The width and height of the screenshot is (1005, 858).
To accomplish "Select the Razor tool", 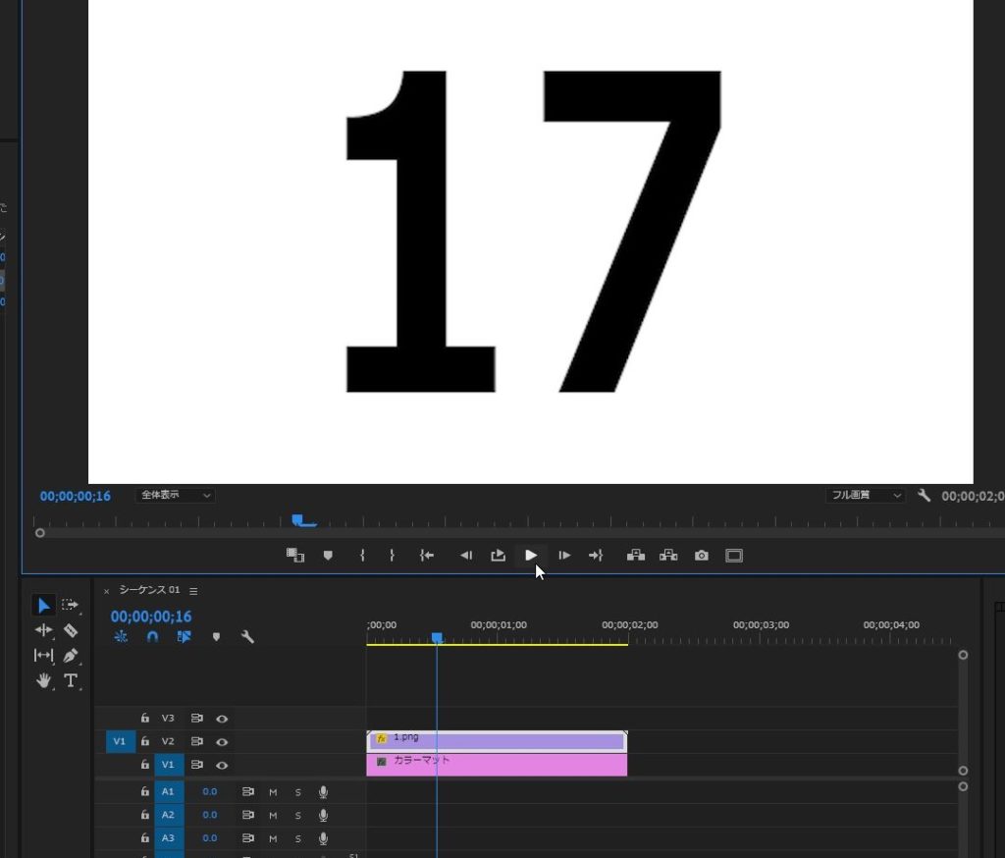I will pos(71,630).
